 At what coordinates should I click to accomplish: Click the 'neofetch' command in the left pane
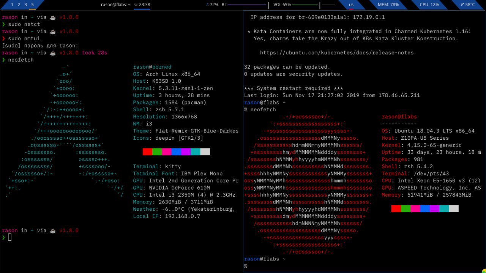coord(21,60)
